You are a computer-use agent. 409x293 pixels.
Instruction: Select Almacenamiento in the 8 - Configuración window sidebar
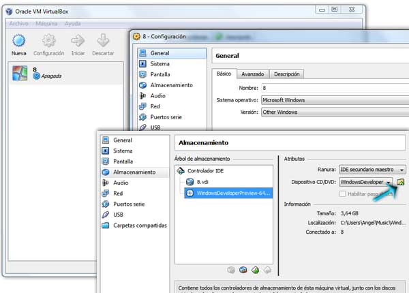click(x=172, y=85)
